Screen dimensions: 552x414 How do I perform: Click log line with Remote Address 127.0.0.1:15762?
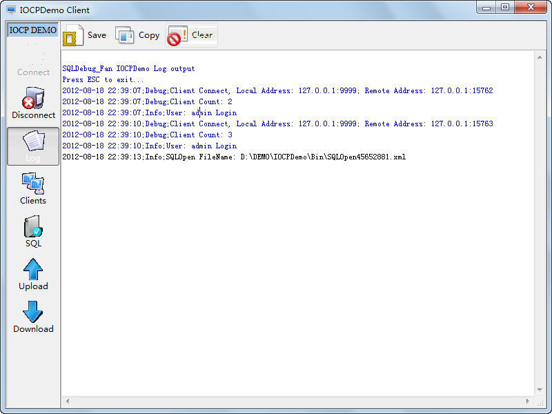point(278,91)
